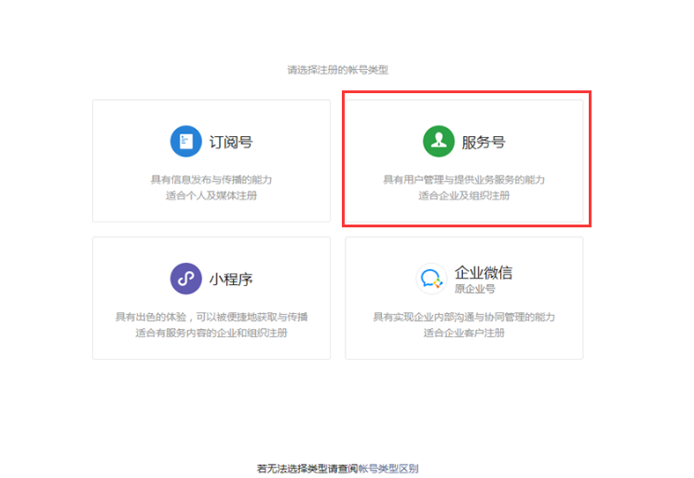Click the 原企业号 subtitle
The width and height of the screenshot is (694, 478).
(475, 289)
